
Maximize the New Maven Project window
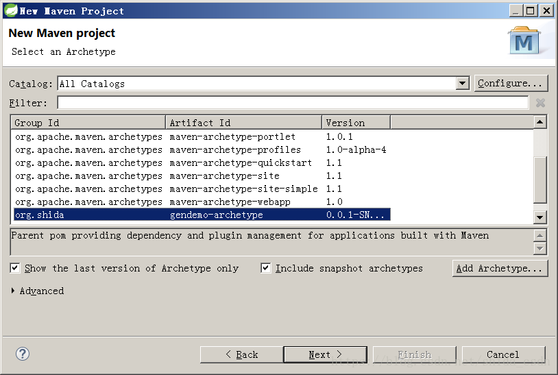click(x=531, y=11)
